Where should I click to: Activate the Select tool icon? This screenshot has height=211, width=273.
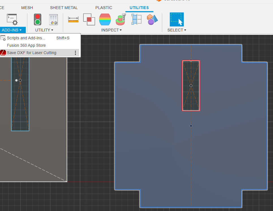(x=177, y=20)
